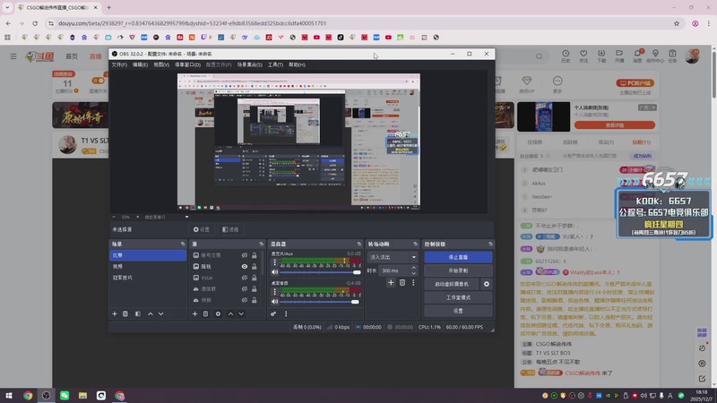The width and height of the screenshot is (717, 403).
Task: Click 停止直播 stop streaming button
Action: click(x=458, y=257)
